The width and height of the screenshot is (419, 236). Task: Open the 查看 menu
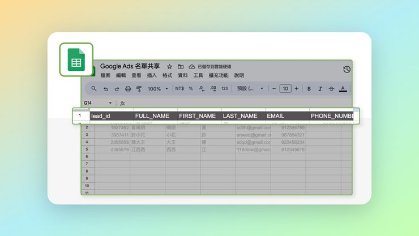coord(136,75)
